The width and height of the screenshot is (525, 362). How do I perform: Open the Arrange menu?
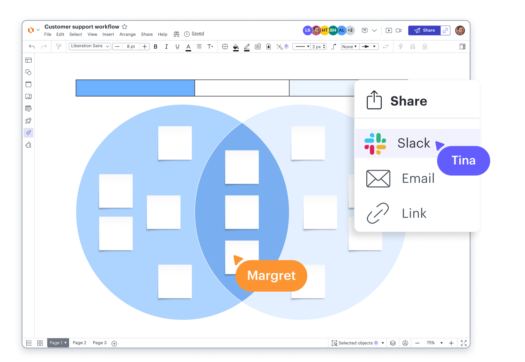coord(127,34)
